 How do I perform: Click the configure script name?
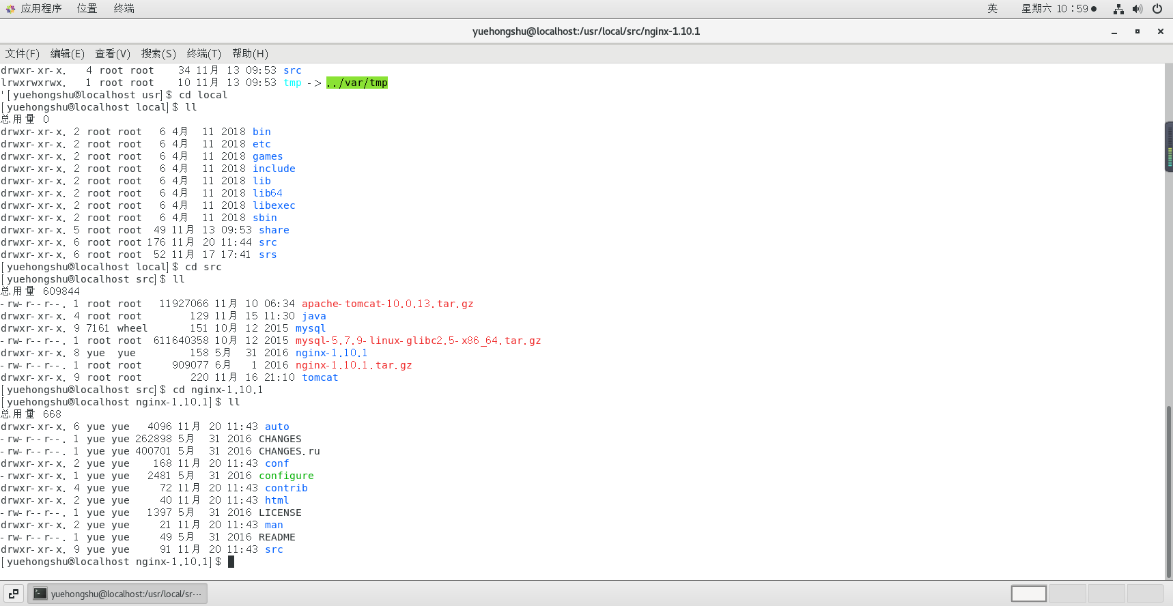click(x=286, y=476)
